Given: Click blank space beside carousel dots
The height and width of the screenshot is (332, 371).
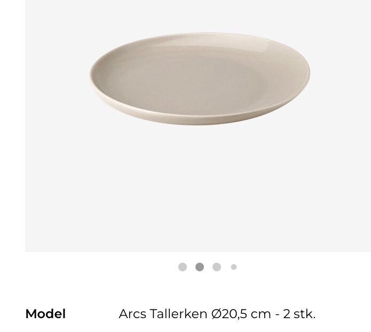Looking at the screenshot, I should tap(299, 267).
